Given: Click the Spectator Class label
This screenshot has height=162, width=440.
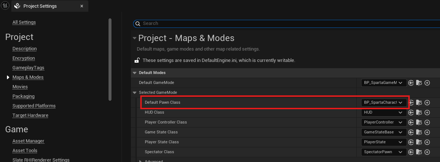Looking at the screenshot, I should pyautogui.click(x=159, y=152).
